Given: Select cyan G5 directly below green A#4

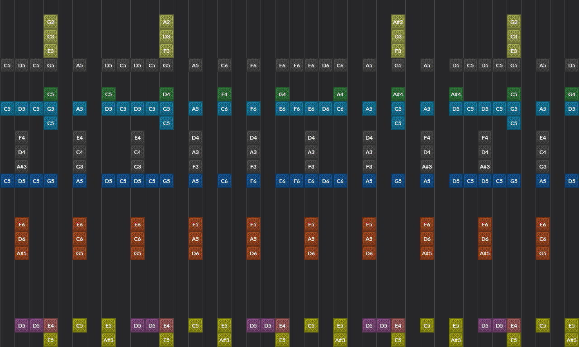Looking at the screenshot, I should click(x=398, y=109).
